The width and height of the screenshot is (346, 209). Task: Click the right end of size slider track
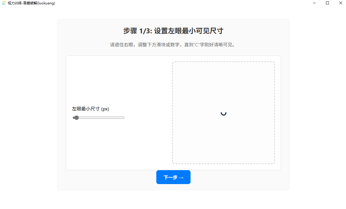[123, 118]
